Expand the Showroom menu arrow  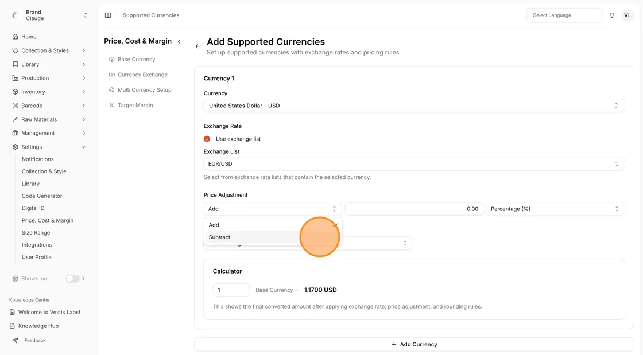pyautogui.click(x=84, y=279)
